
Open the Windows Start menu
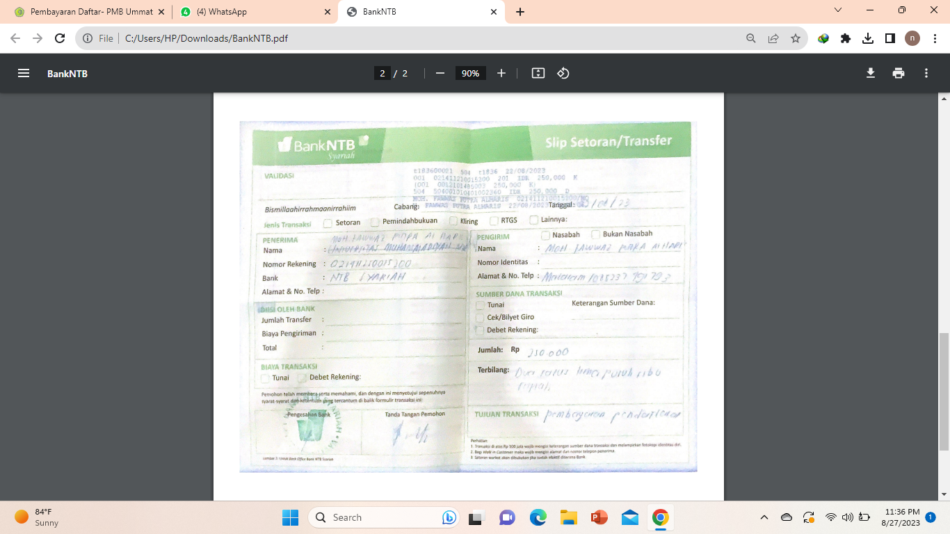[290, 517]
